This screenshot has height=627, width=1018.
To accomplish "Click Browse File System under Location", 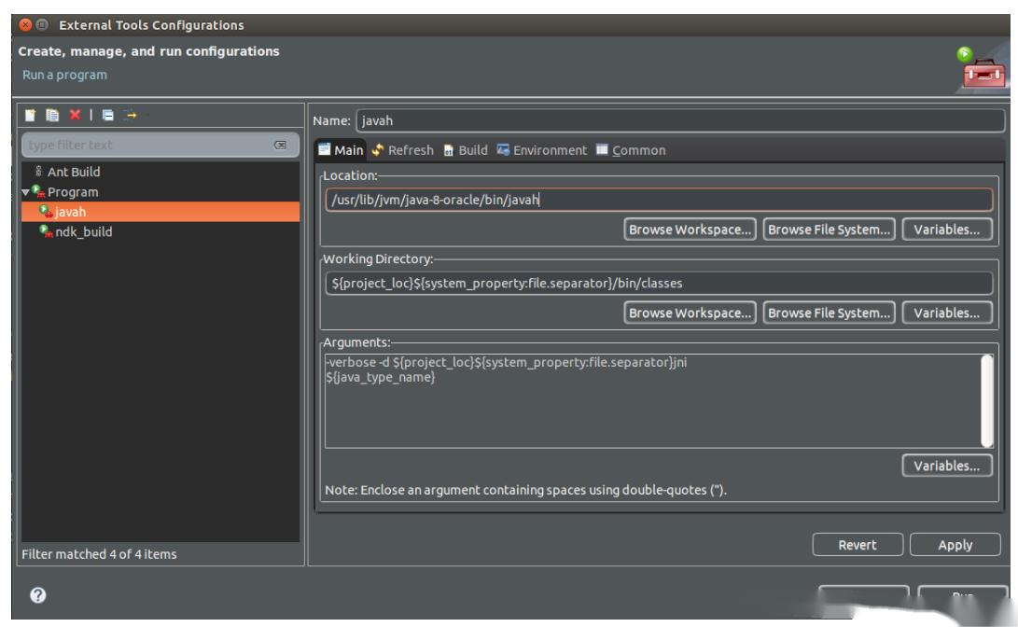I will coord(828,230).
